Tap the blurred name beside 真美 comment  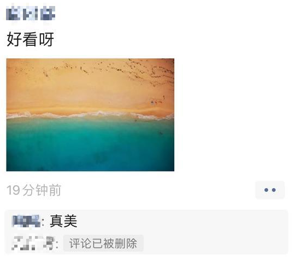(x=26, y=221)
